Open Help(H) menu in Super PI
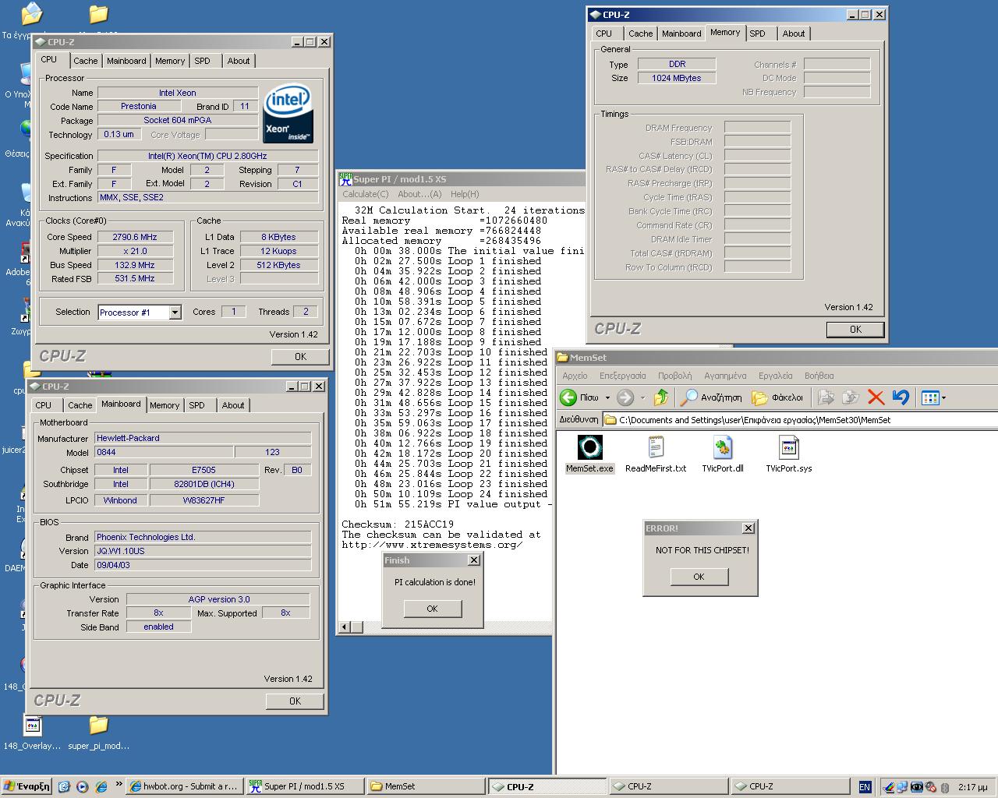Image resolution: width=998 pixels, height=798 pixels. [x=465, y=194]
